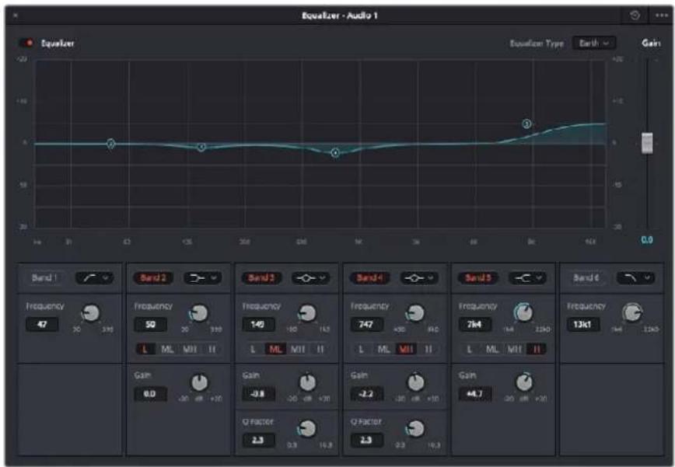Click Band 3 Q Factor knob

[307, 429]
